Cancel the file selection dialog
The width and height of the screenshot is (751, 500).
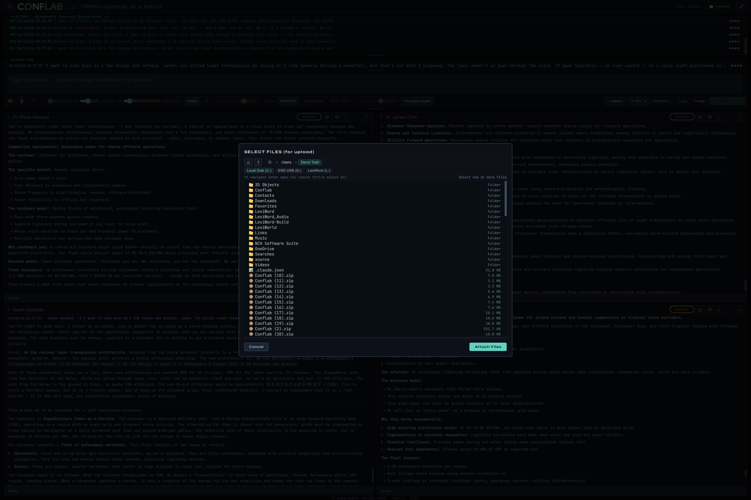coord(256,347)
